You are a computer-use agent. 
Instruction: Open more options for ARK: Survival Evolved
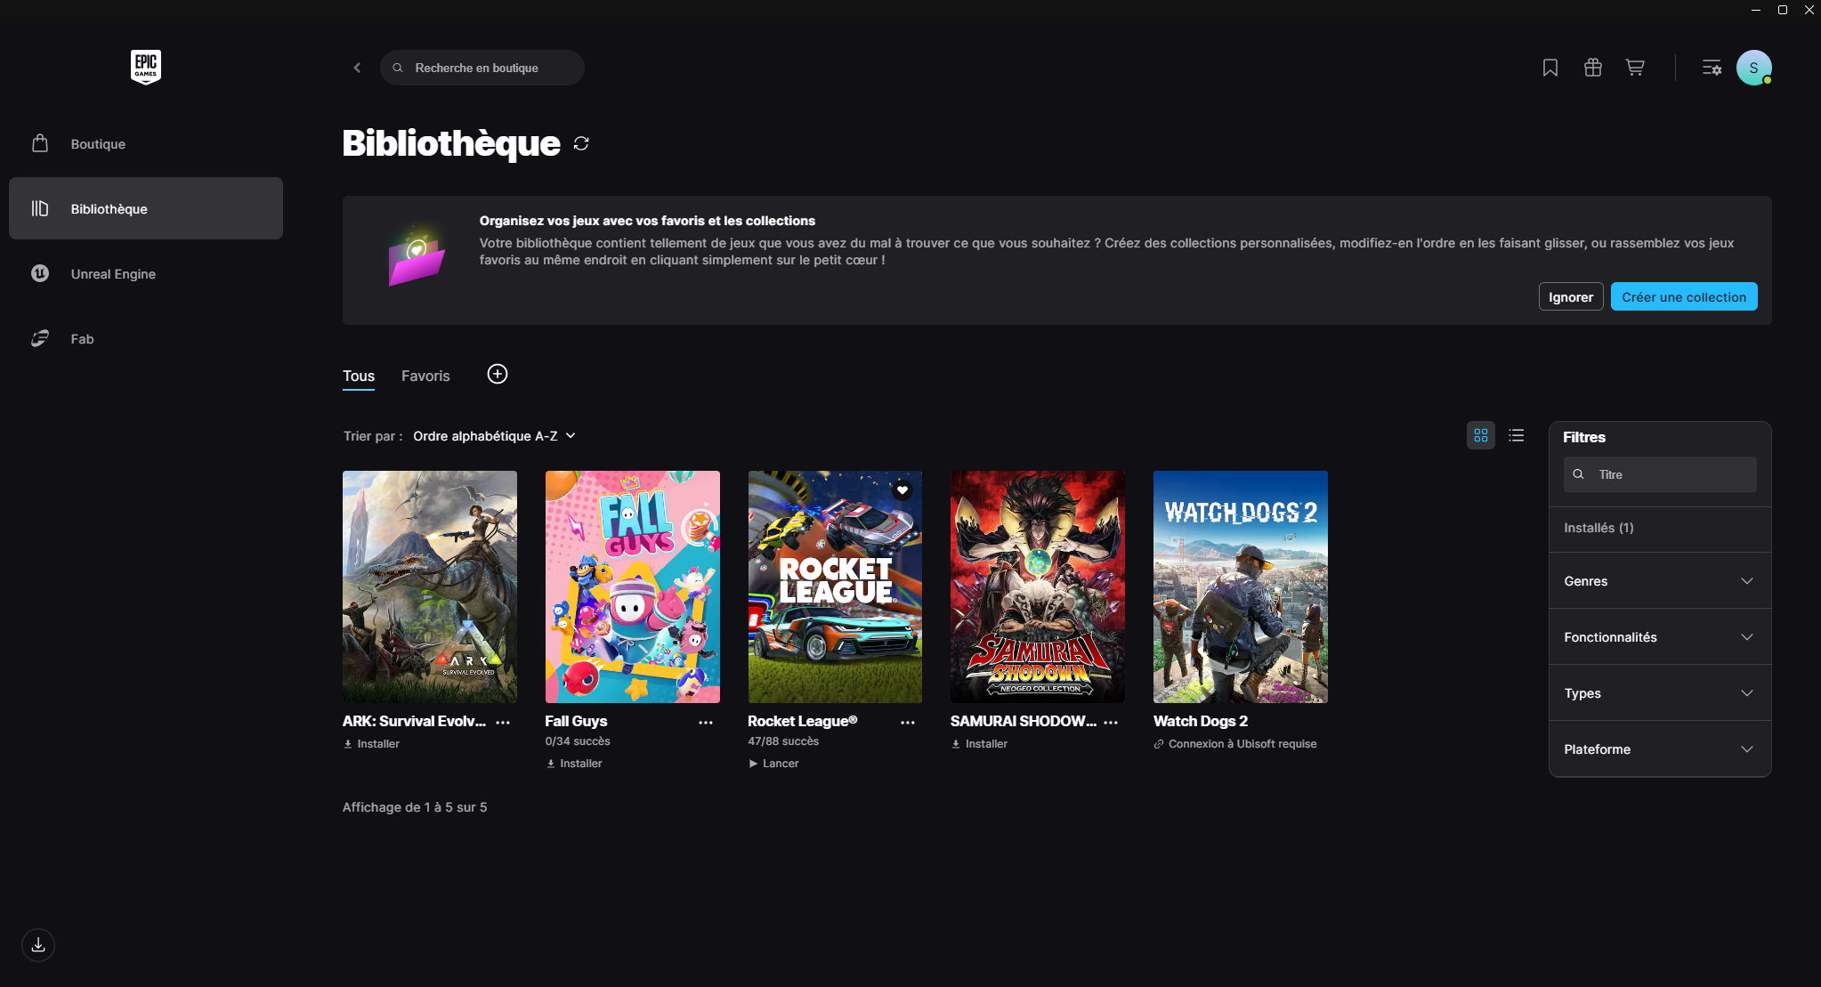pyautogui.click(x=503, y=723)
